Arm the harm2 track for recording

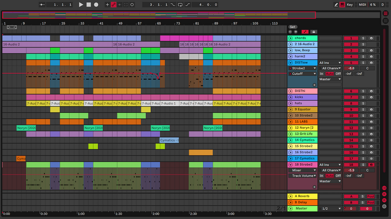coord(371,56)
